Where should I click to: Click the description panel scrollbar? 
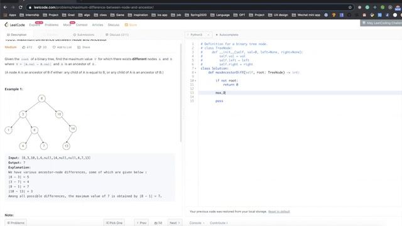pyautogui.click(x=181, y=93)
